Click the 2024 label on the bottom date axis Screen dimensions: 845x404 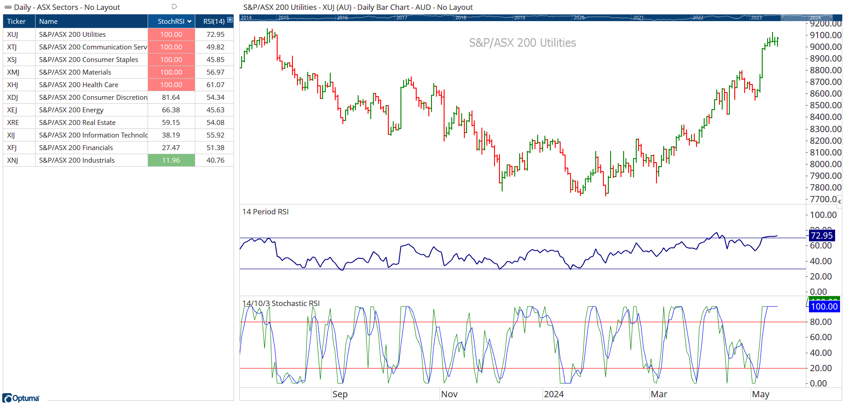coord(553,394)
